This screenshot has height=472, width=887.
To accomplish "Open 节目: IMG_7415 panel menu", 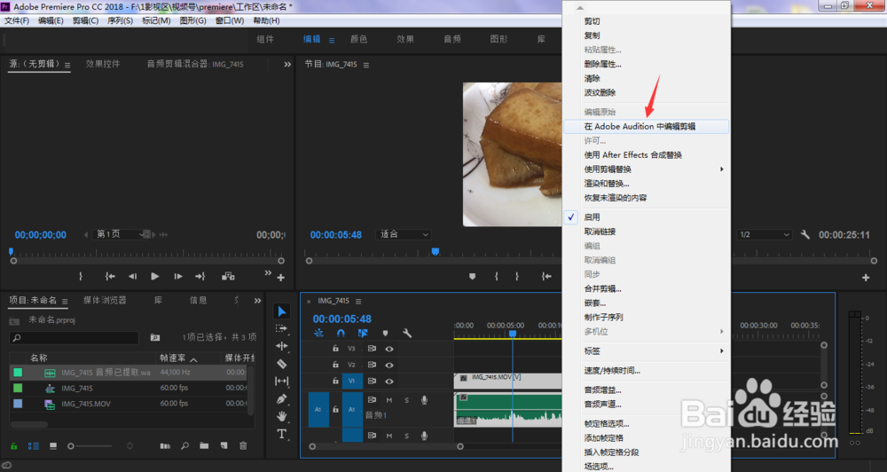I will [366, 65].
